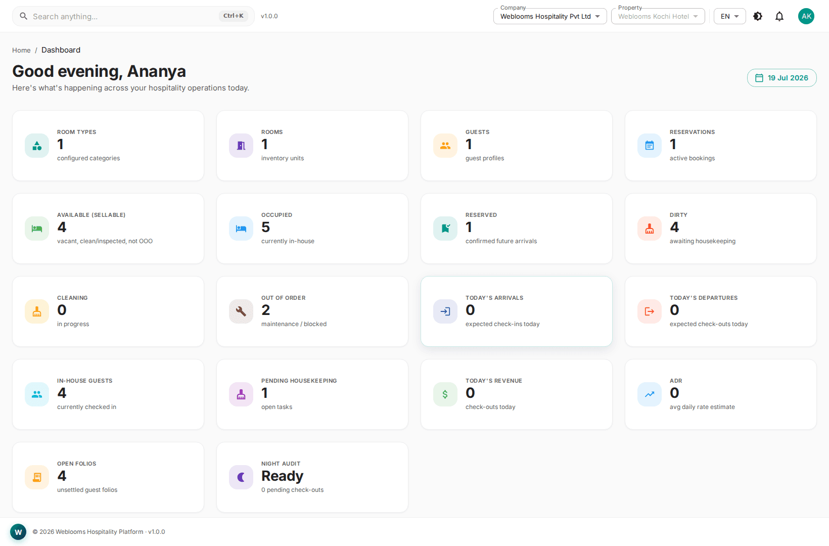Viewport: 829px width, 546px height.
Task: Click into the Search anything field
Action: coord(133,16)
